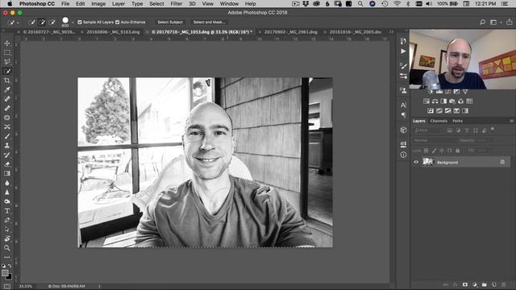Open the 3D panel cube icon
The image size is (516, 290).
coord(403,130)
